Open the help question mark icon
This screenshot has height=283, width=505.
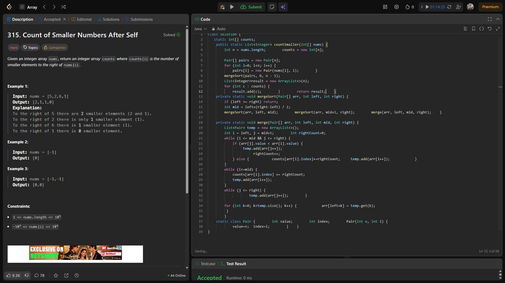pyautogui.click(x=77, y=275)
